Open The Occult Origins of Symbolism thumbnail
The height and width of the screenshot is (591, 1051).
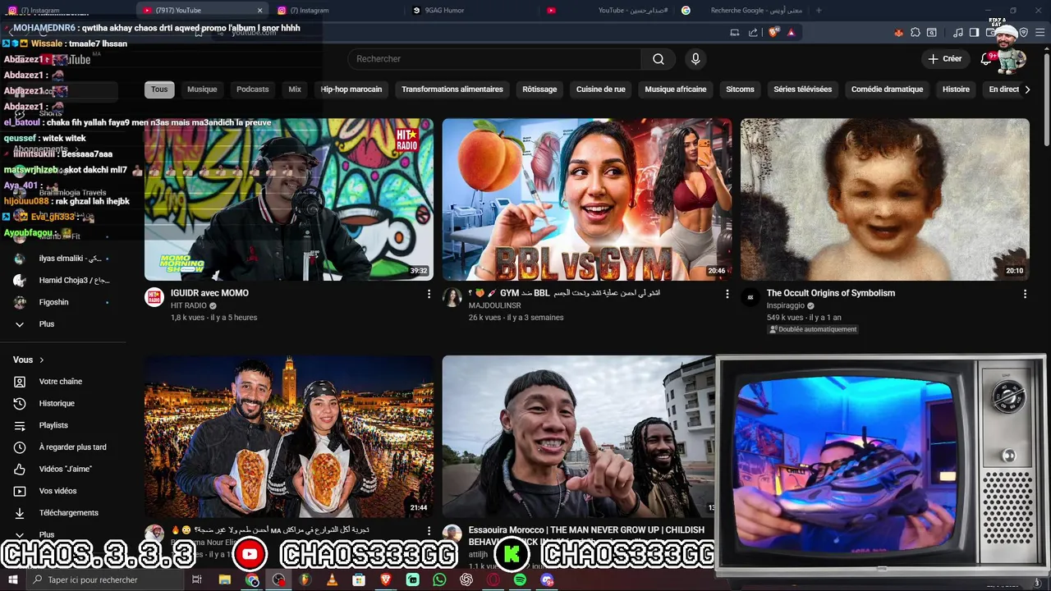coord(885,199)
